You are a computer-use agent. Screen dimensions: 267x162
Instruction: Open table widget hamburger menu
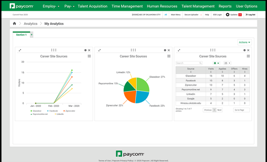tap(248, 56)
